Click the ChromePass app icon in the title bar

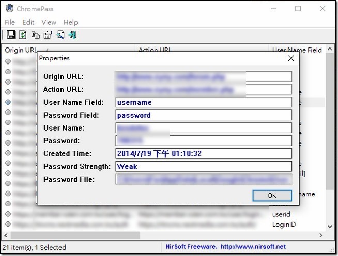click(9, 8)
